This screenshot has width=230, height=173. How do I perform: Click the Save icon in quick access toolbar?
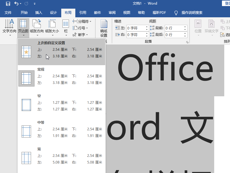click(8, 3)
